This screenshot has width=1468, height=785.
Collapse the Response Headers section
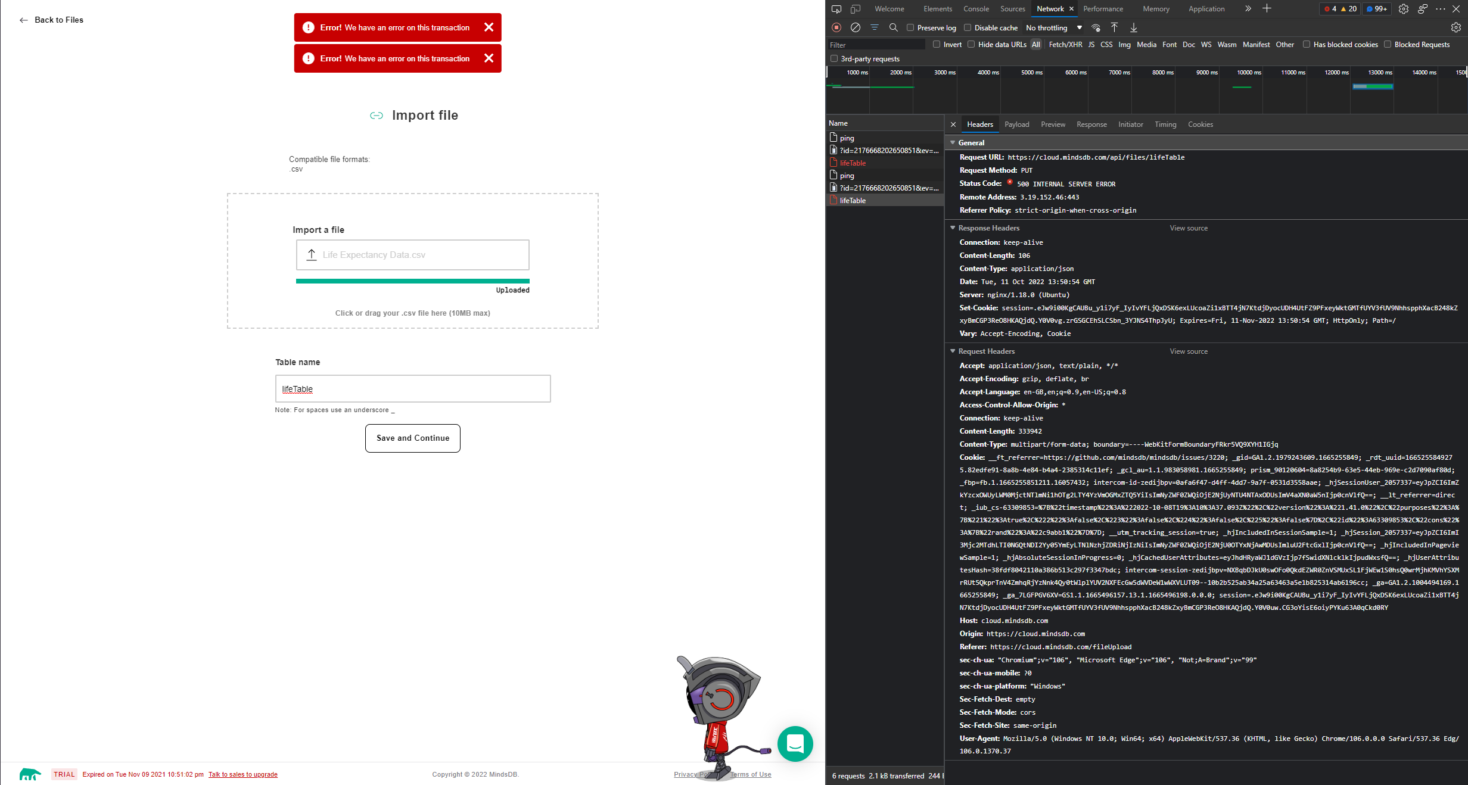tap(952, 228)
